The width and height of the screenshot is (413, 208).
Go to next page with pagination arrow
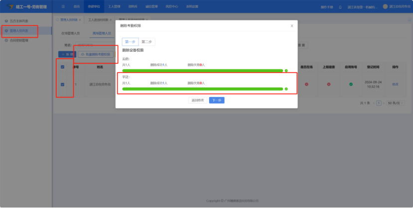point(383,103)
